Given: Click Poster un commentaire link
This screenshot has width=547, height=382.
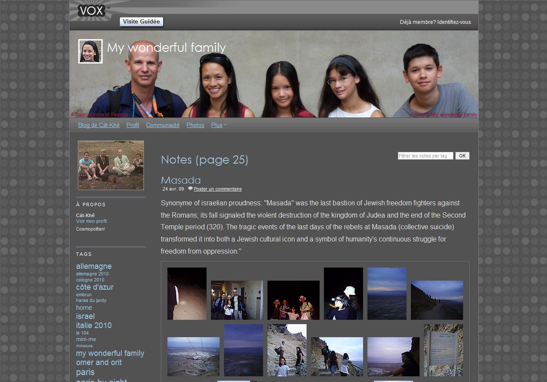Looking at the screenshot, I should [217, 189].
